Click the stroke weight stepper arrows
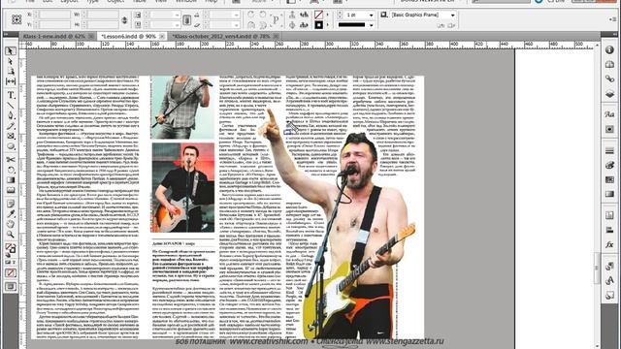The image size is (621, 349). click(340, 16)
